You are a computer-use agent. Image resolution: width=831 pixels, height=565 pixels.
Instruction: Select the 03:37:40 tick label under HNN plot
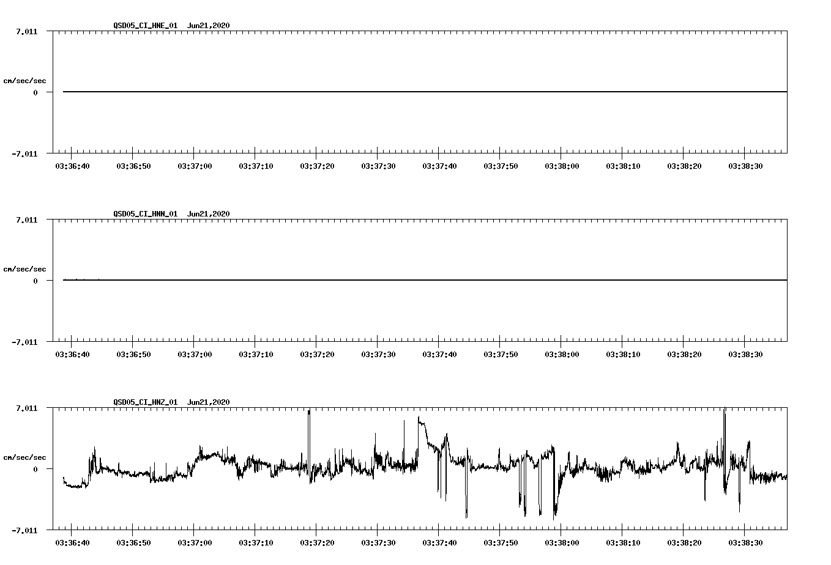pyautogui.click(x=439, y=354)
